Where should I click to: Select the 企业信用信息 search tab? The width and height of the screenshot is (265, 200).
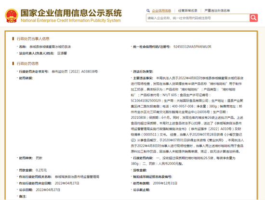tap(161, 11)
